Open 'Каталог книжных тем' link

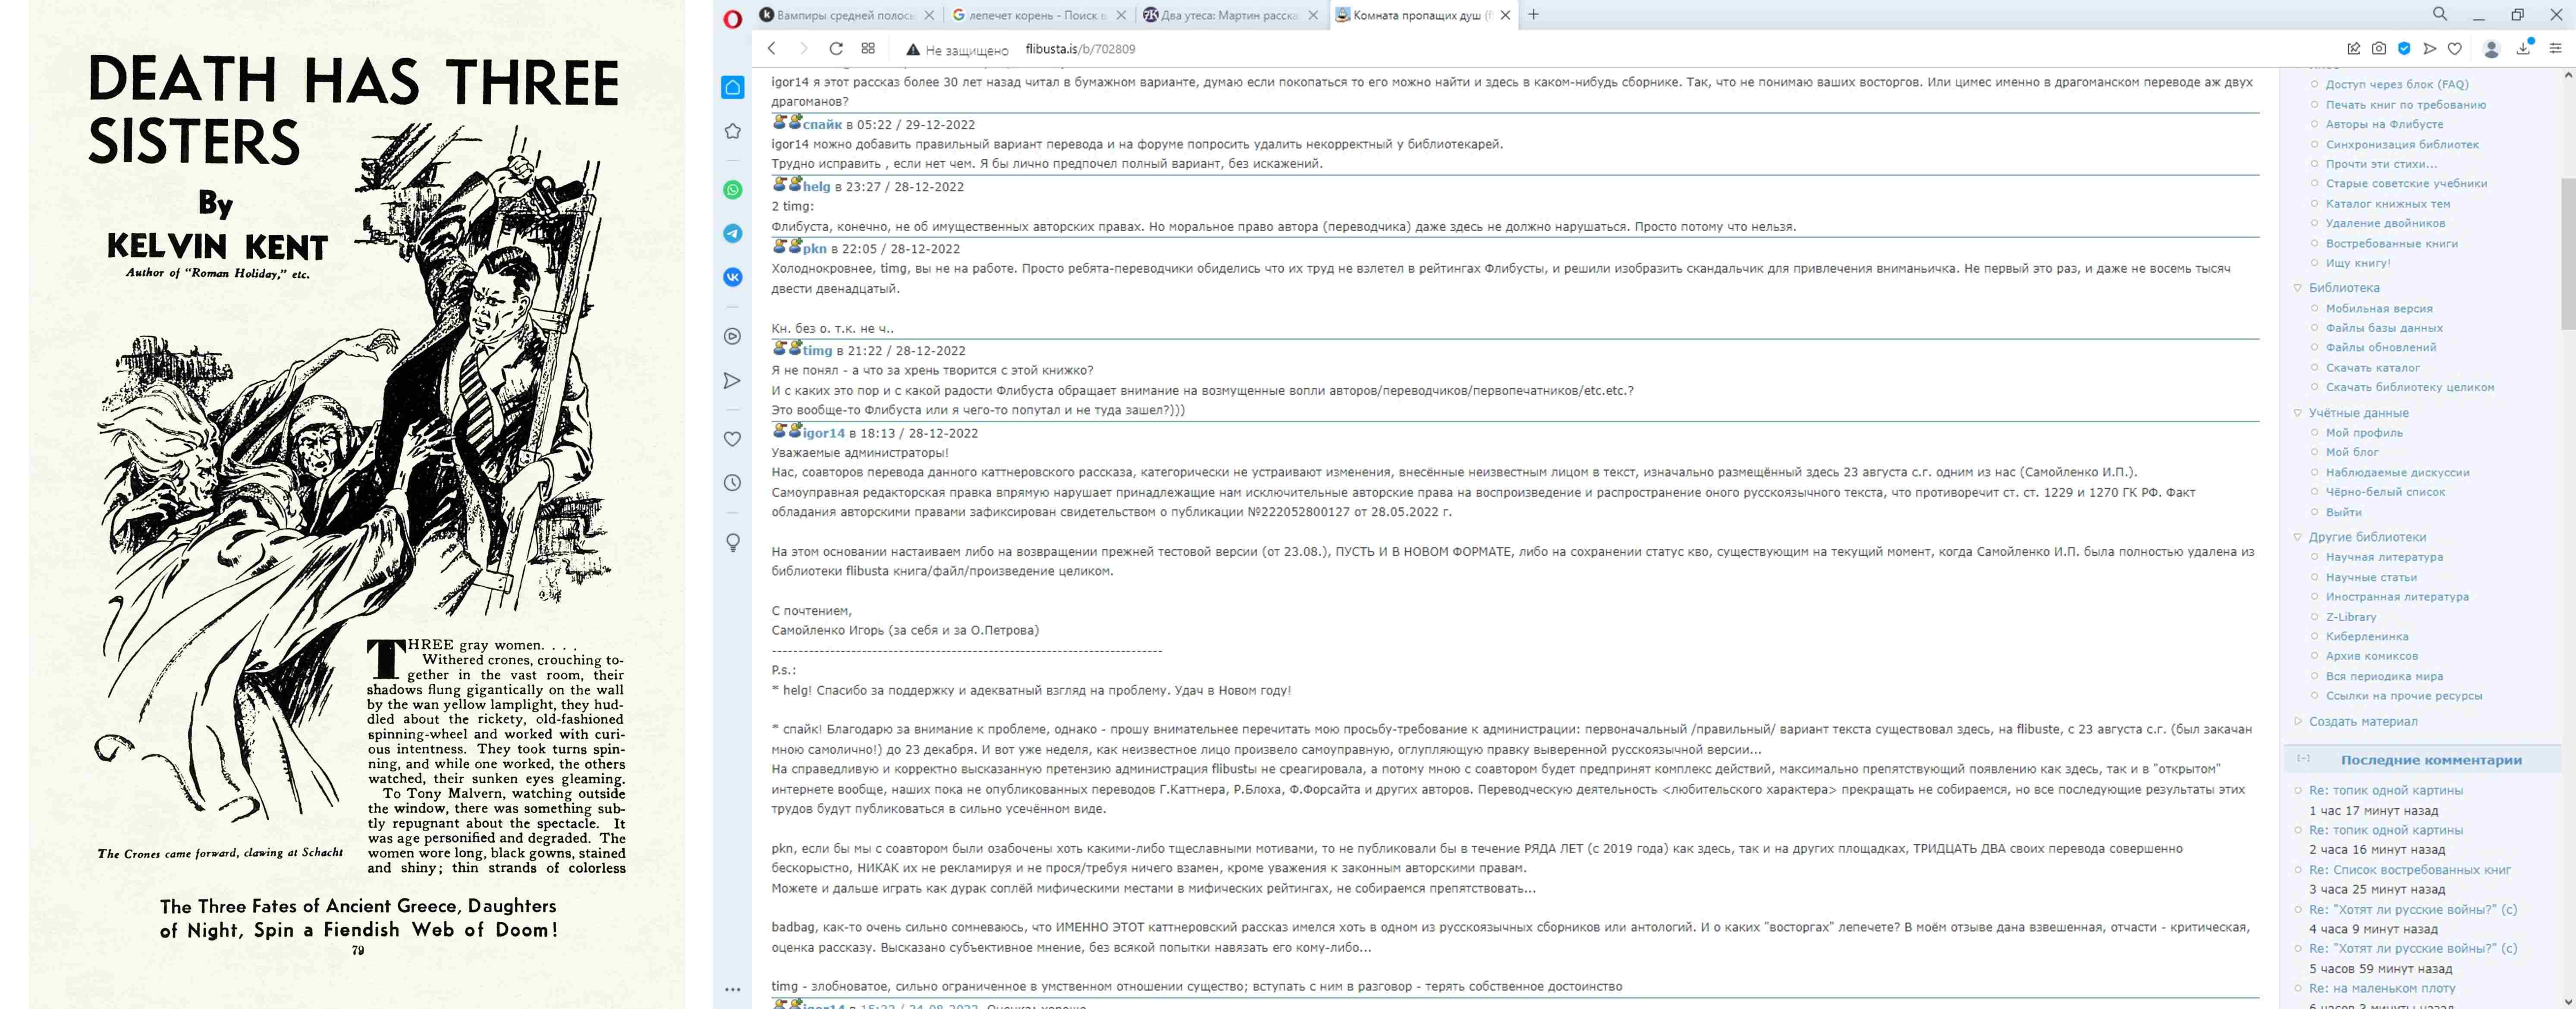point(2387,204)
